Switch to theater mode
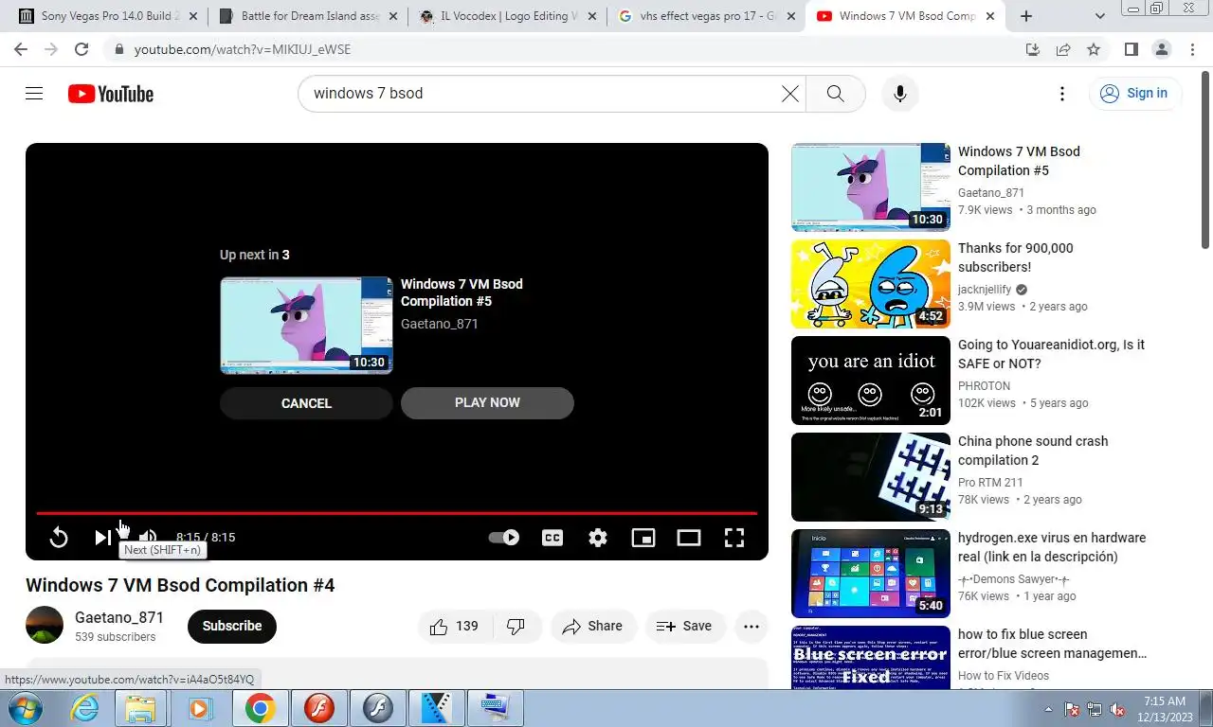 tap(689, 538)
